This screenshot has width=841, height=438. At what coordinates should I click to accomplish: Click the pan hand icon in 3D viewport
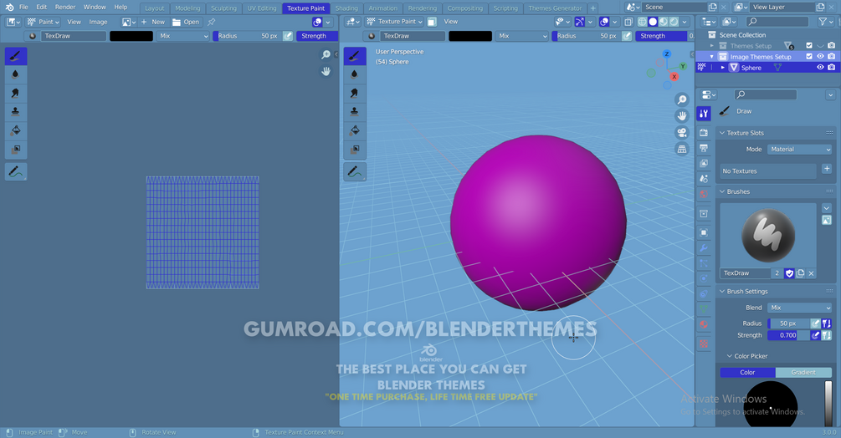[682, 116]
